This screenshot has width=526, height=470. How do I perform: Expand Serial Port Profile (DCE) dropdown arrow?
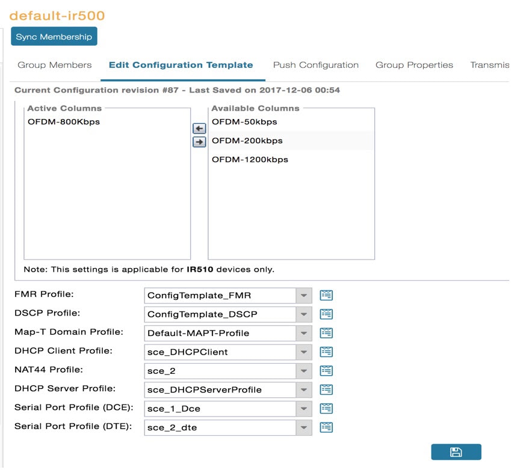click(x=304, y=409)
